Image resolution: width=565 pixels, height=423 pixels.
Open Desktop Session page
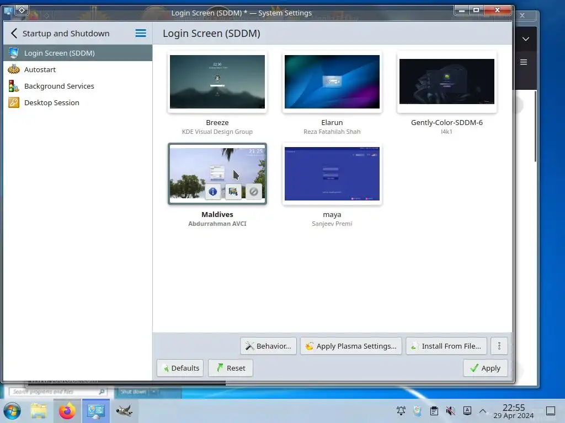[77, 102]
